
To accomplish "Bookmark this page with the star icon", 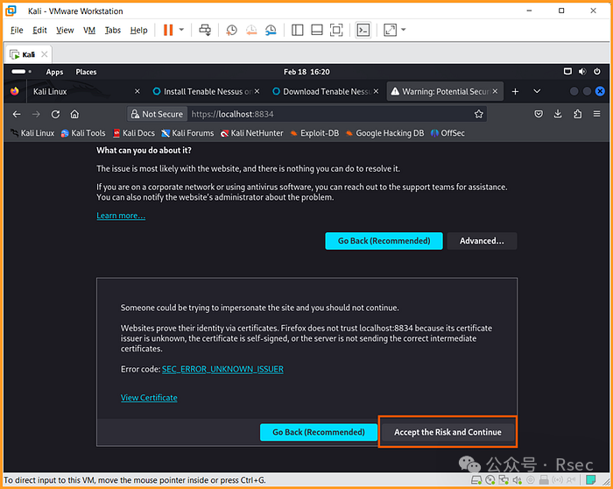I will (x=478, y=114).
